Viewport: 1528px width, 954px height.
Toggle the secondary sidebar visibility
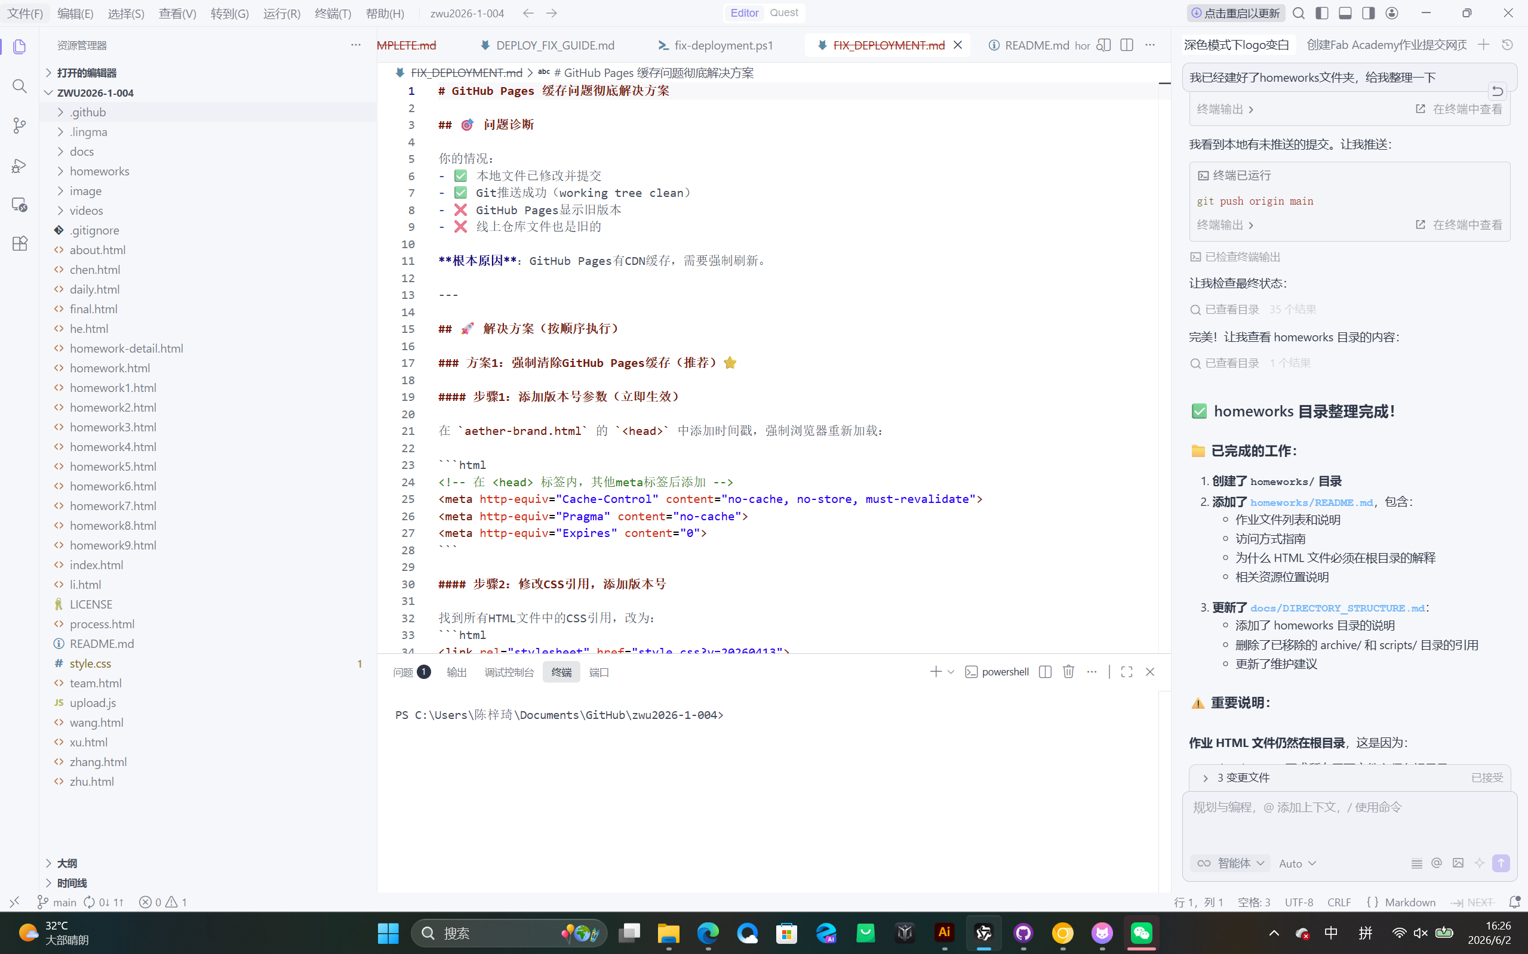point(1368,13)
